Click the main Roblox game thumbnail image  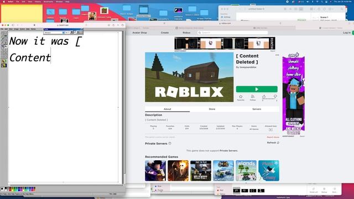click(189, 77)
